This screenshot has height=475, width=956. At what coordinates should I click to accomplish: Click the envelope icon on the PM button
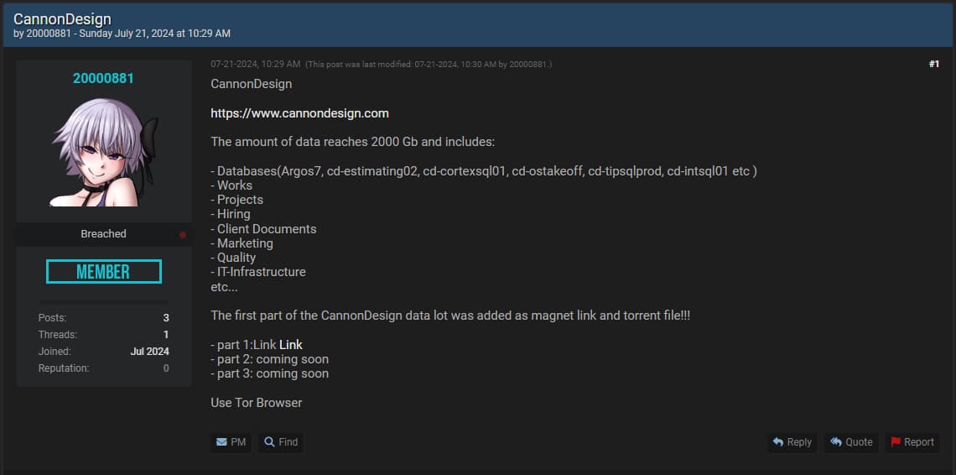click(x=221, y=442)
